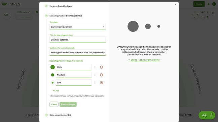218x122 pixels.
Task: Grab the drag handle for Low
Action: pos(95,83)
